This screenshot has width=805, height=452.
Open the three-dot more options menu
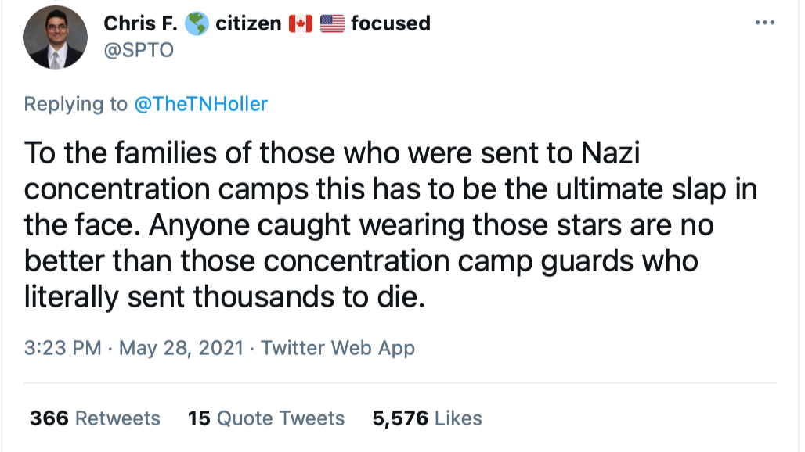coord(764,23)
